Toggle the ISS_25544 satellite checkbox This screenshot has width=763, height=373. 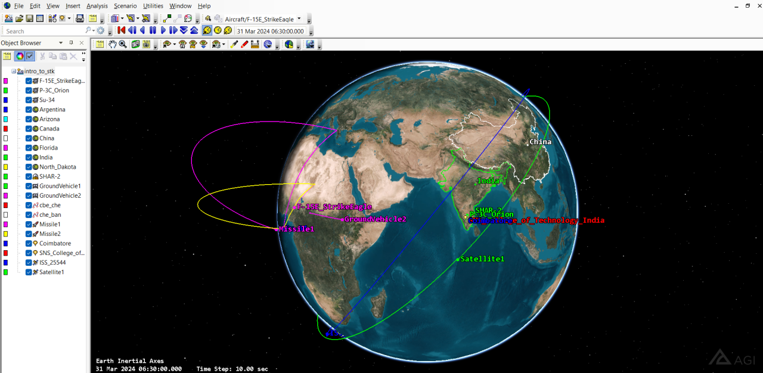[x=29, y=262]
